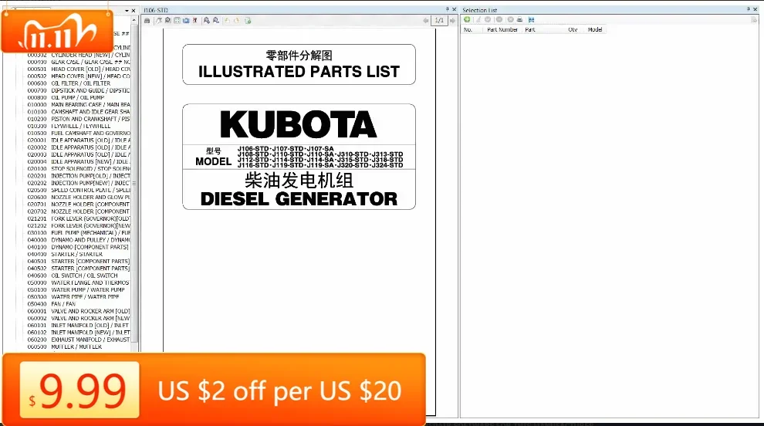Viewport: 764px width, 426px height.
Task: Click the page number field 1/1
Action: 439,21
